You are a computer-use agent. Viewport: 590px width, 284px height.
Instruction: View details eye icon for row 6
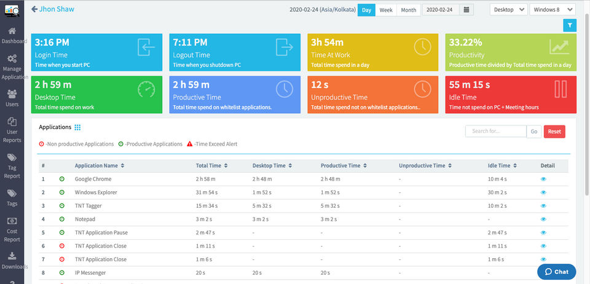(x=543, y=246)
